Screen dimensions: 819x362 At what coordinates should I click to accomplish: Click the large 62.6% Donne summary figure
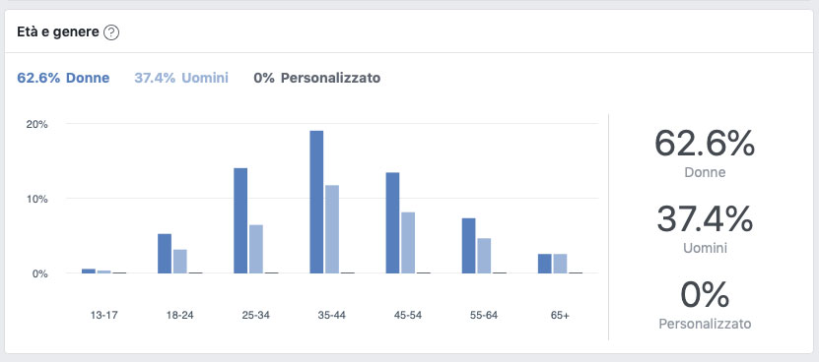coord(705,144)
